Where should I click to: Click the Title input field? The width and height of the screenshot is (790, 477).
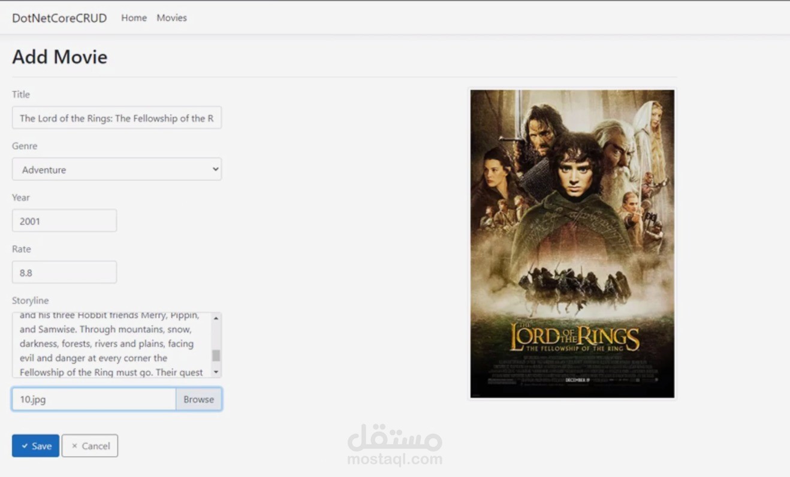coord(117,118)
